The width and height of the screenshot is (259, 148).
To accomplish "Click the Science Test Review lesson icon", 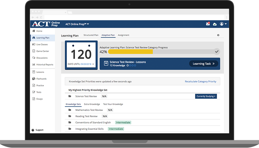I will (x=106, y=63).
